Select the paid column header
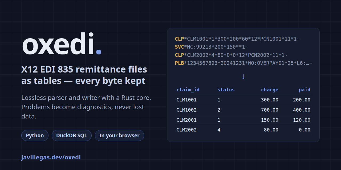 [305, 90]
